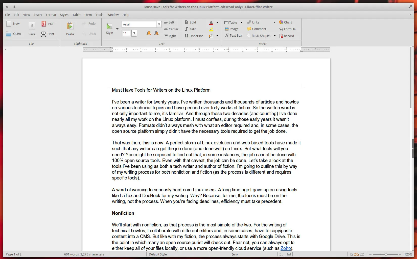This screenshot has width=417, height=259.
Task: Insert an Image
Action: point(232,29)
